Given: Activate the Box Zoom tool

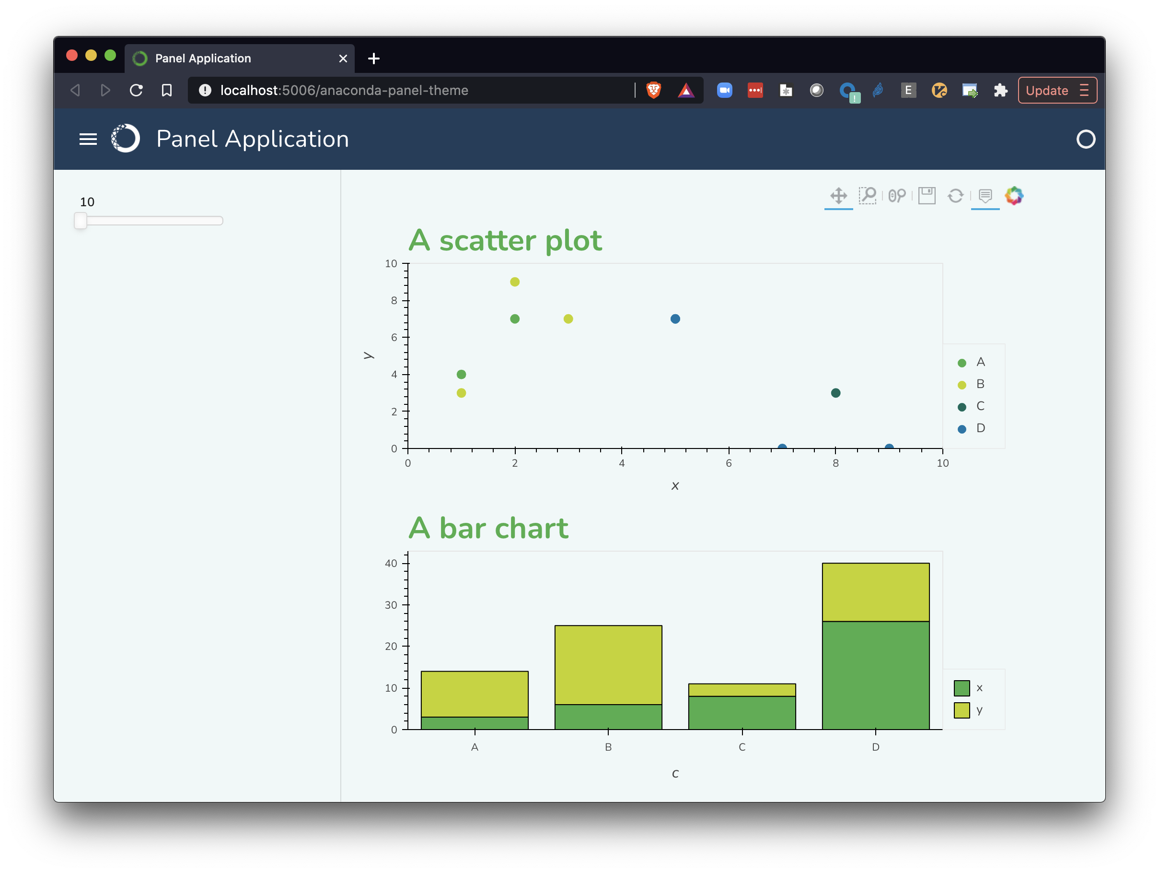Looking at the screenshot, I should pyautogui.click(x=868, y=196).
